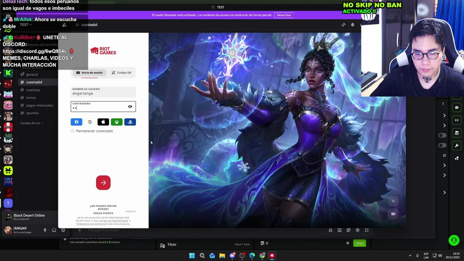The image size is (464, 261).
Task: Open the Kick pop-out chart icon
Action: [444, 156]
